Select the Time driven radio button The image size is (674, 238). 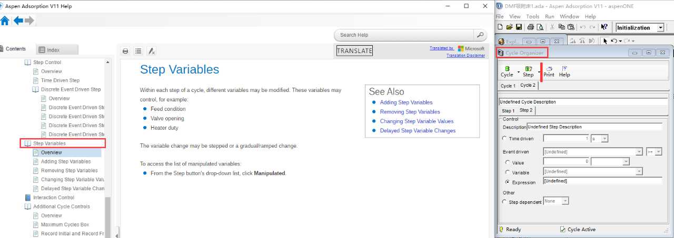pos(505,139)
